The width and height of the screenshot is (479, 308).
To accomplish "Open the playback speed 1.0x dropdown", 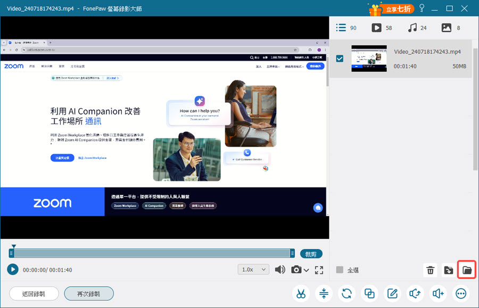I will pos(253,270).
